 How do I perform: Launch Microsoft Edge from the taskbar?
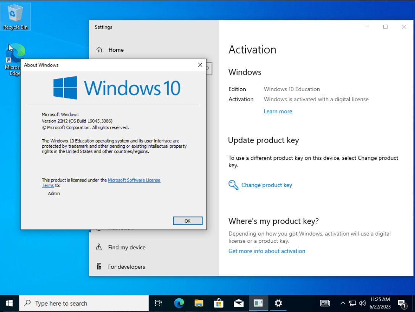click(x=179, y=303)
